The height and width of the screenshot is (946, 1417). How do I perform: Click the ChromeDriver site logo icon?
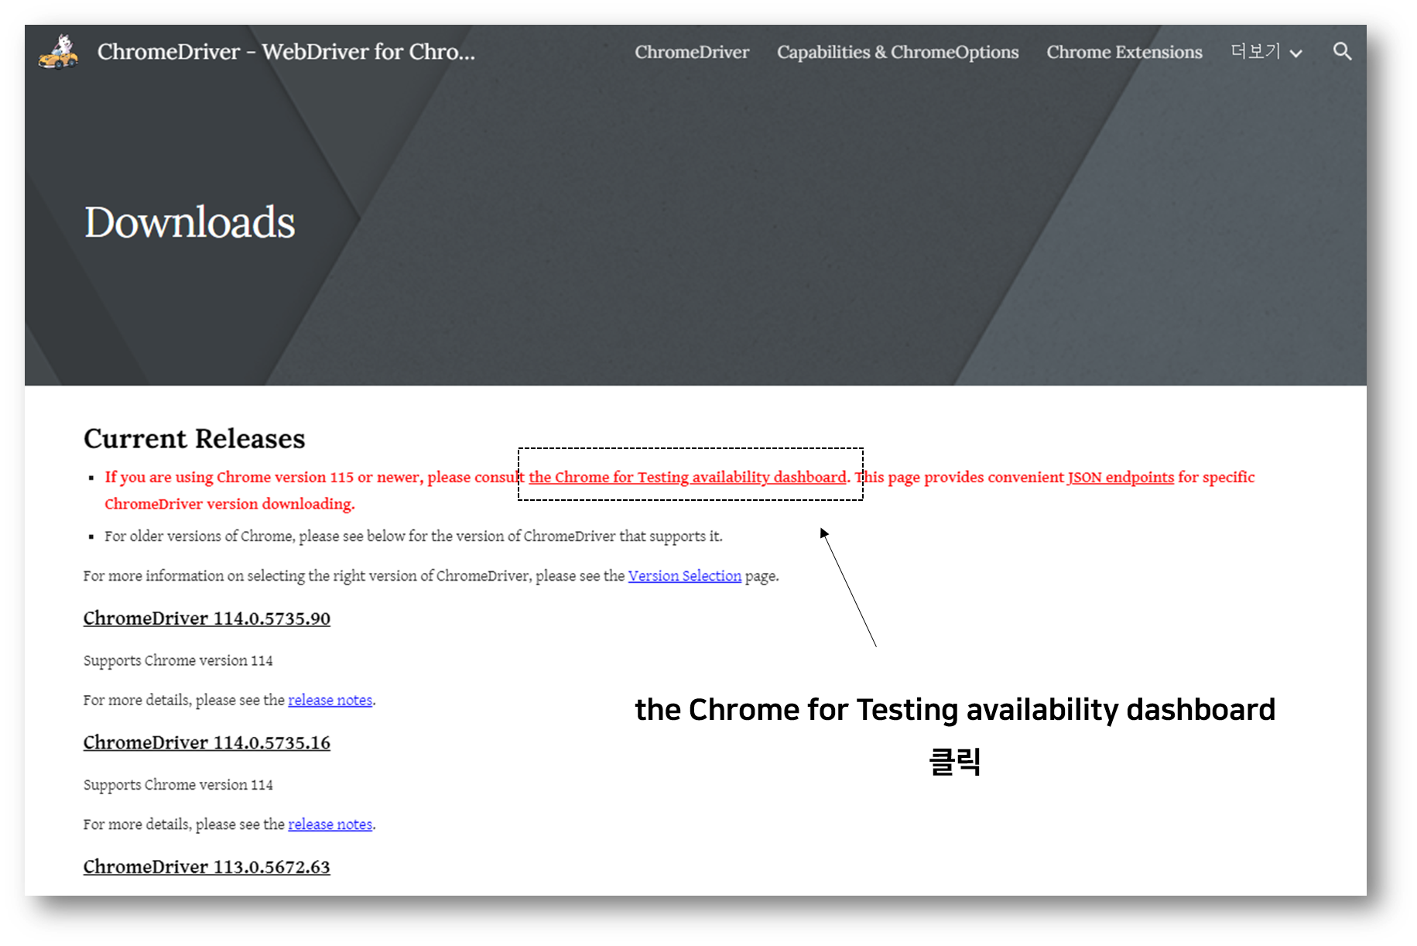pyautogui.click(x=59, y=51)
